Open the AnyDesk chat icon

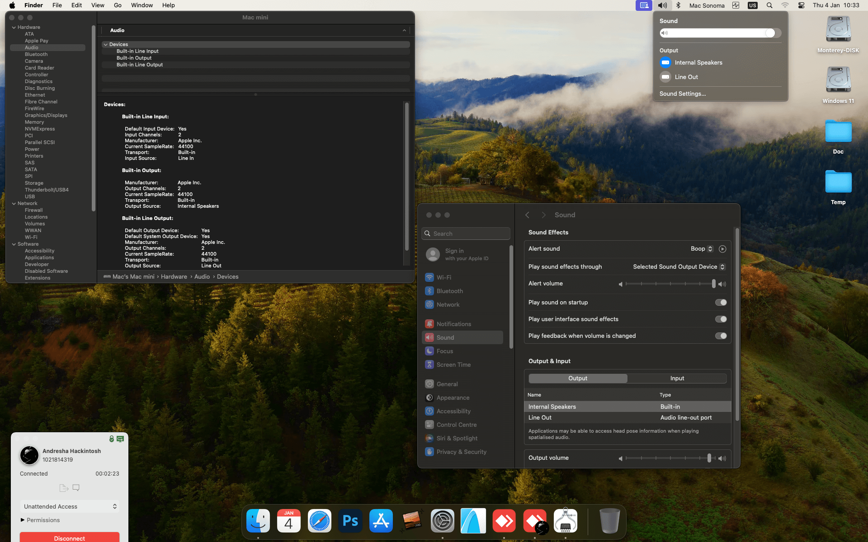[x=76, y=488]
